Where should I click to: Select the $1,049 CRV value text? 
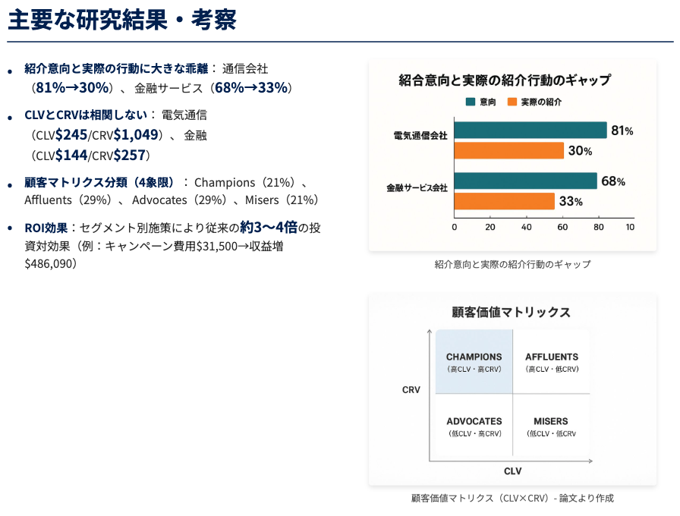(136, 135)
